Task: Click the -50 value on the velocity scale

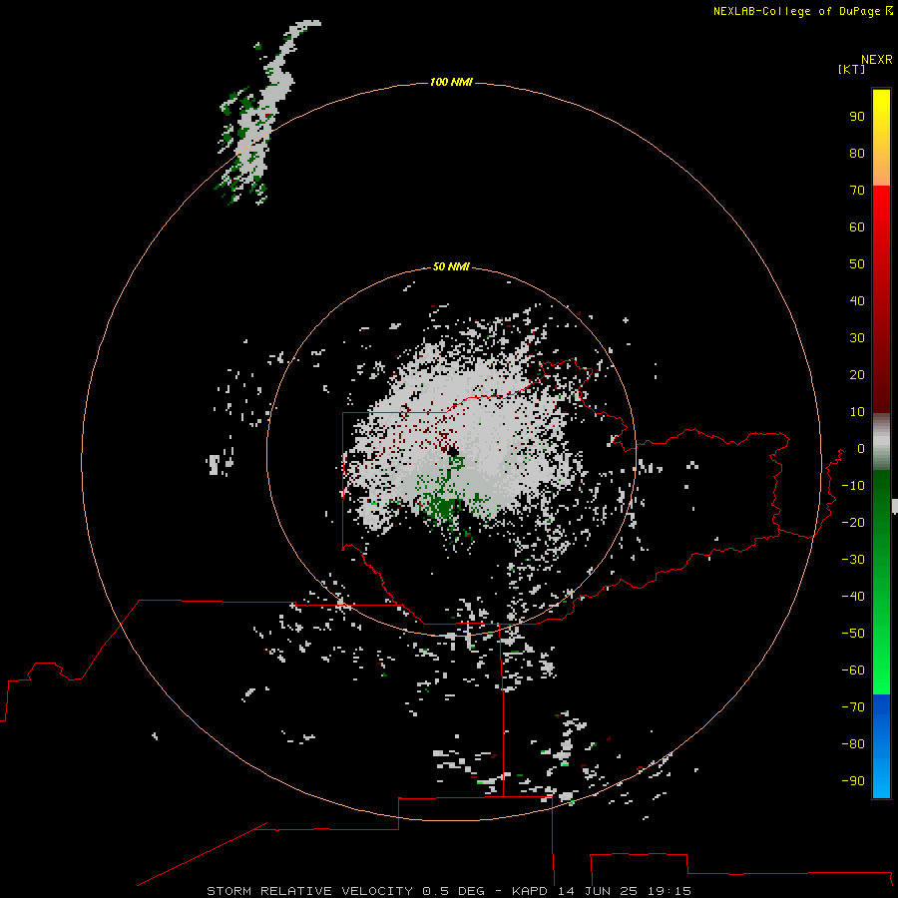Action: tap(853, 634)
